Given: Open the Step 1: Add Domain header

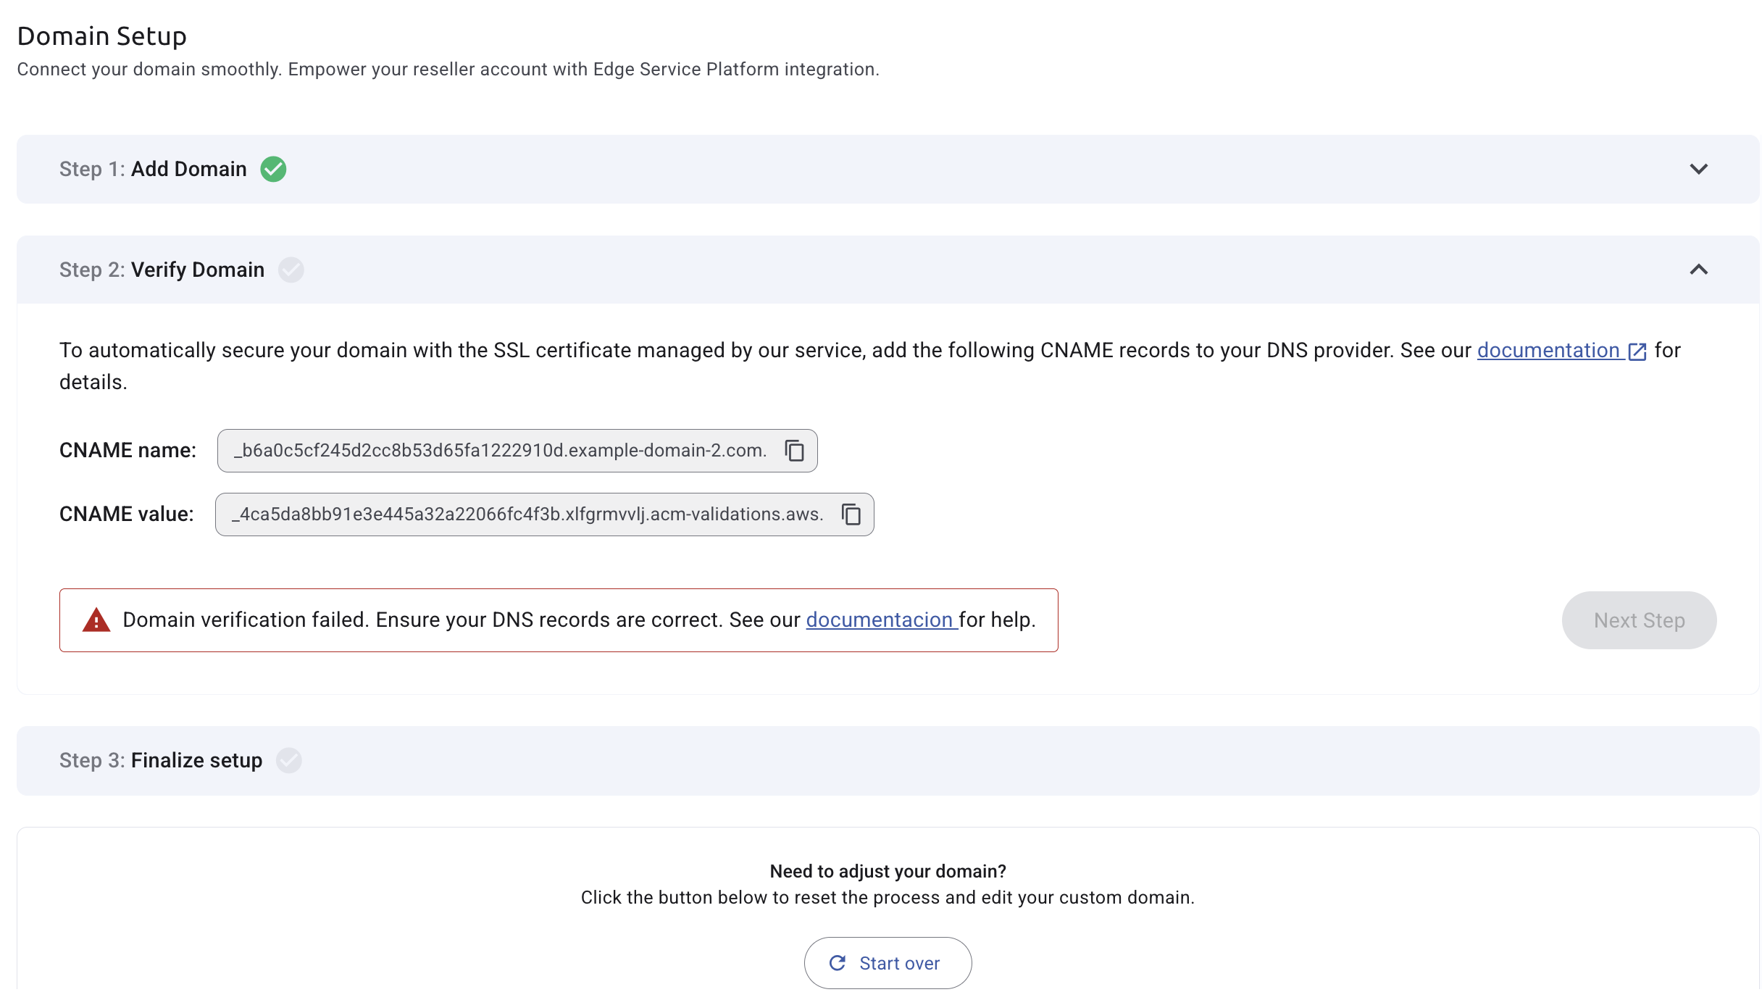Looking at the screenshot, I should click(x=888, y=169).
